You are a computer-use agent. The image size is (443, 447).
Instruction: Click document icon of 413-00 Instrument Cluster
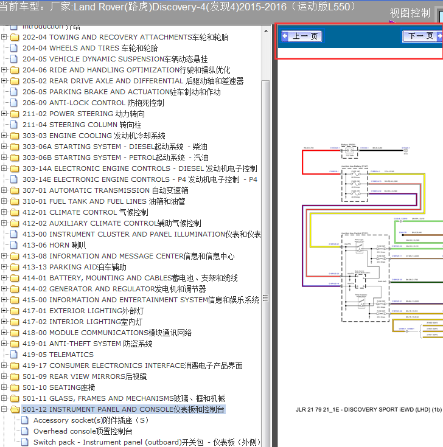(14, 234)
